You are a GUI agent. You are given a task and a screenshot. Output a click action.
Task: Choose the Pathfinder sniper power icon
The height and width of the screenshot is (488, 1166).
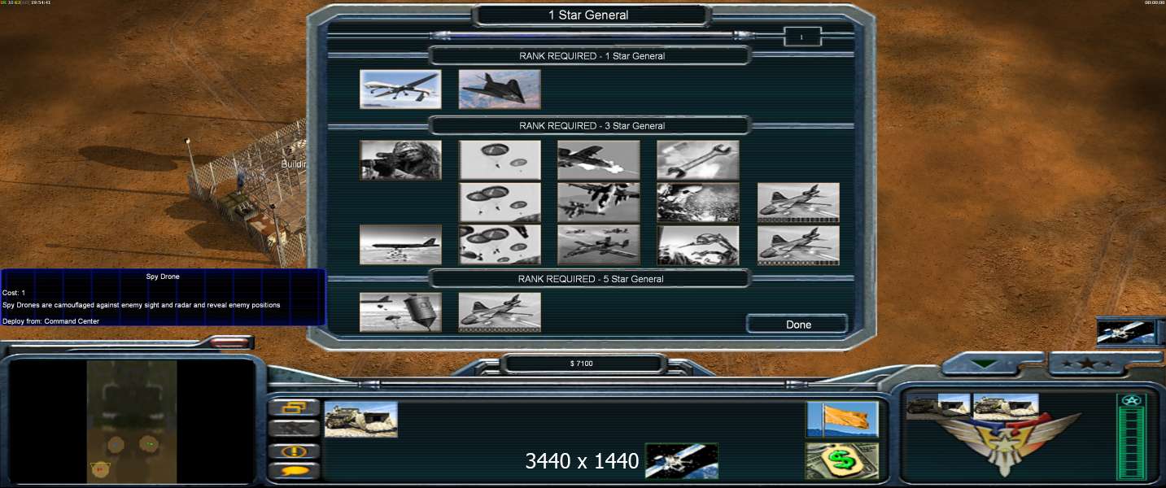[x=400, y=160]
